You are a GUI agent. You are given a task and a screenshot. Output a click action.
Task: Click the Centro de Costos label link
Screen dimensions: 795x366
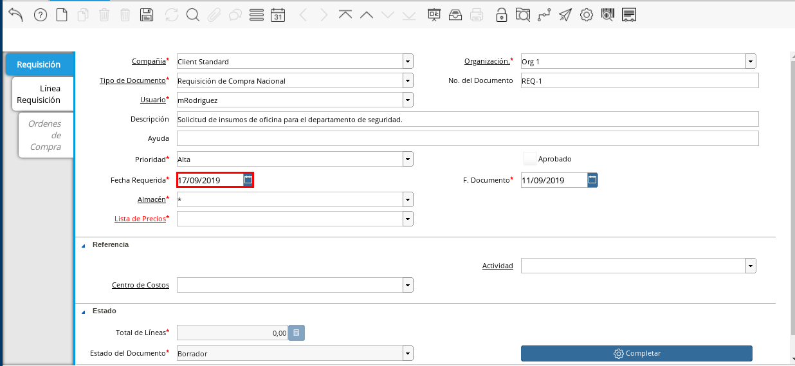point(140,285)
